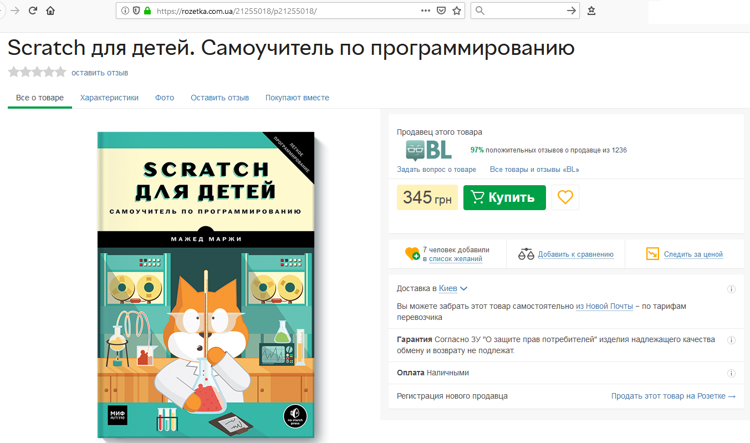This screenshot has width=750, height=443.
Task: Add the book to favorites via the heart icon
Action: 565,197
